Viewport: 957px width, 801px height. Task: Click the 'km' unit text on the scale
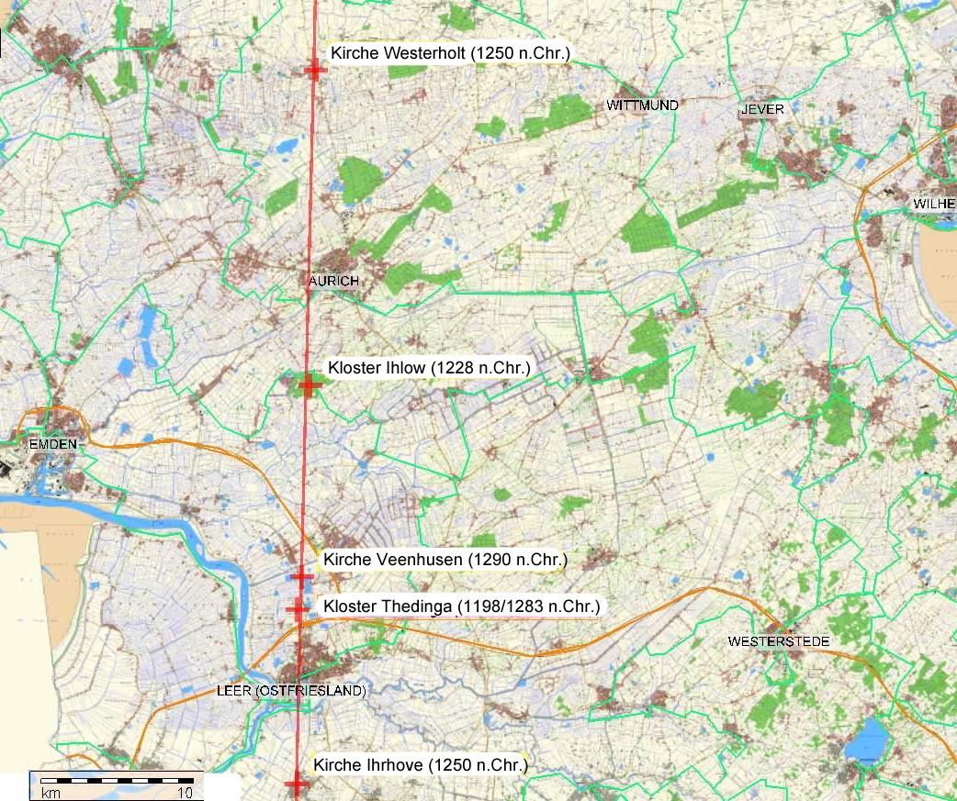(51, 793)
